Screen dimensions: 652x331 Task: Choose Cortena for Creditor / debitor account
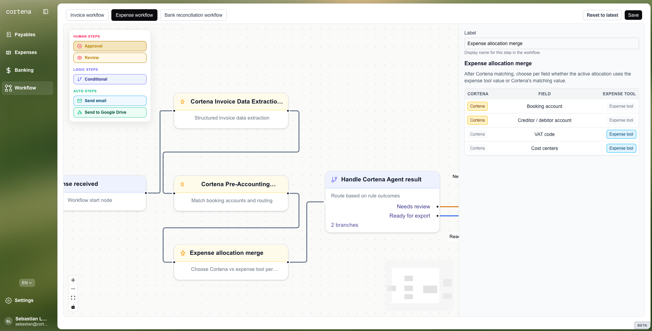pos(477,120)
